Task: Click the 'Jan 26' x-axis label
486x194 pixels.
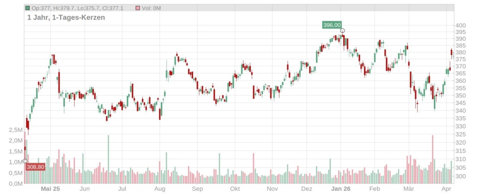Action: pyautogui.click(x=340, y=189)
